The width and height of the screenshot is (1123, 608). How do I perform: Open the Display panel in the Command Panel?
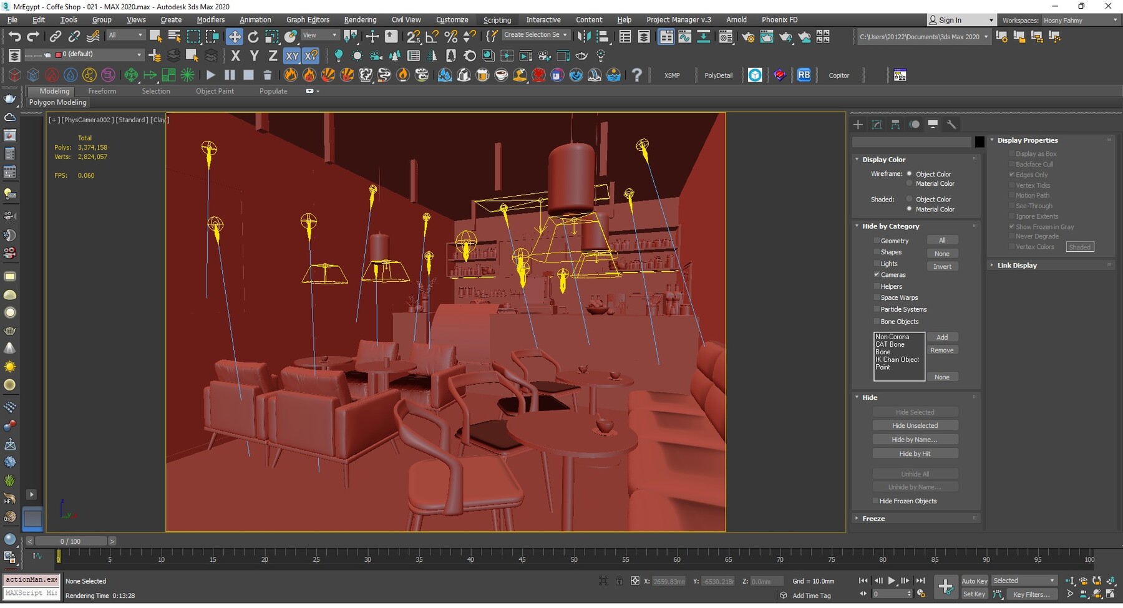tap(933, 124)
